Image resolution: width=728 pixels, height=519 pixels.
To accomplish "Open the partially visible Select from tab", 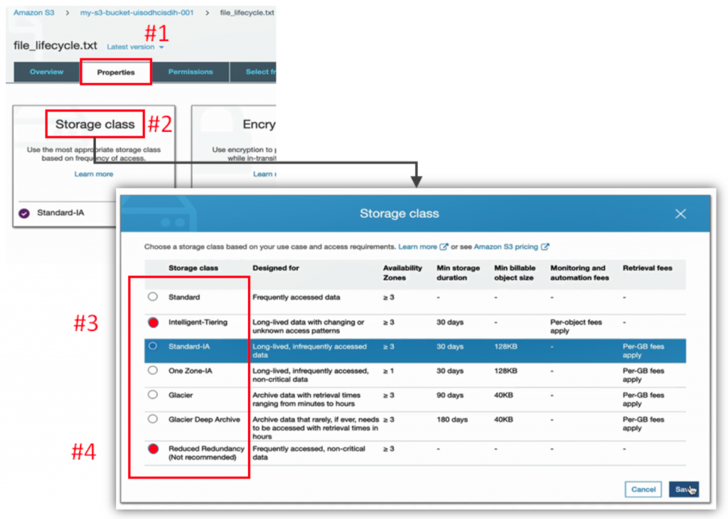I will pyautogui.click(x=254, y=72).
